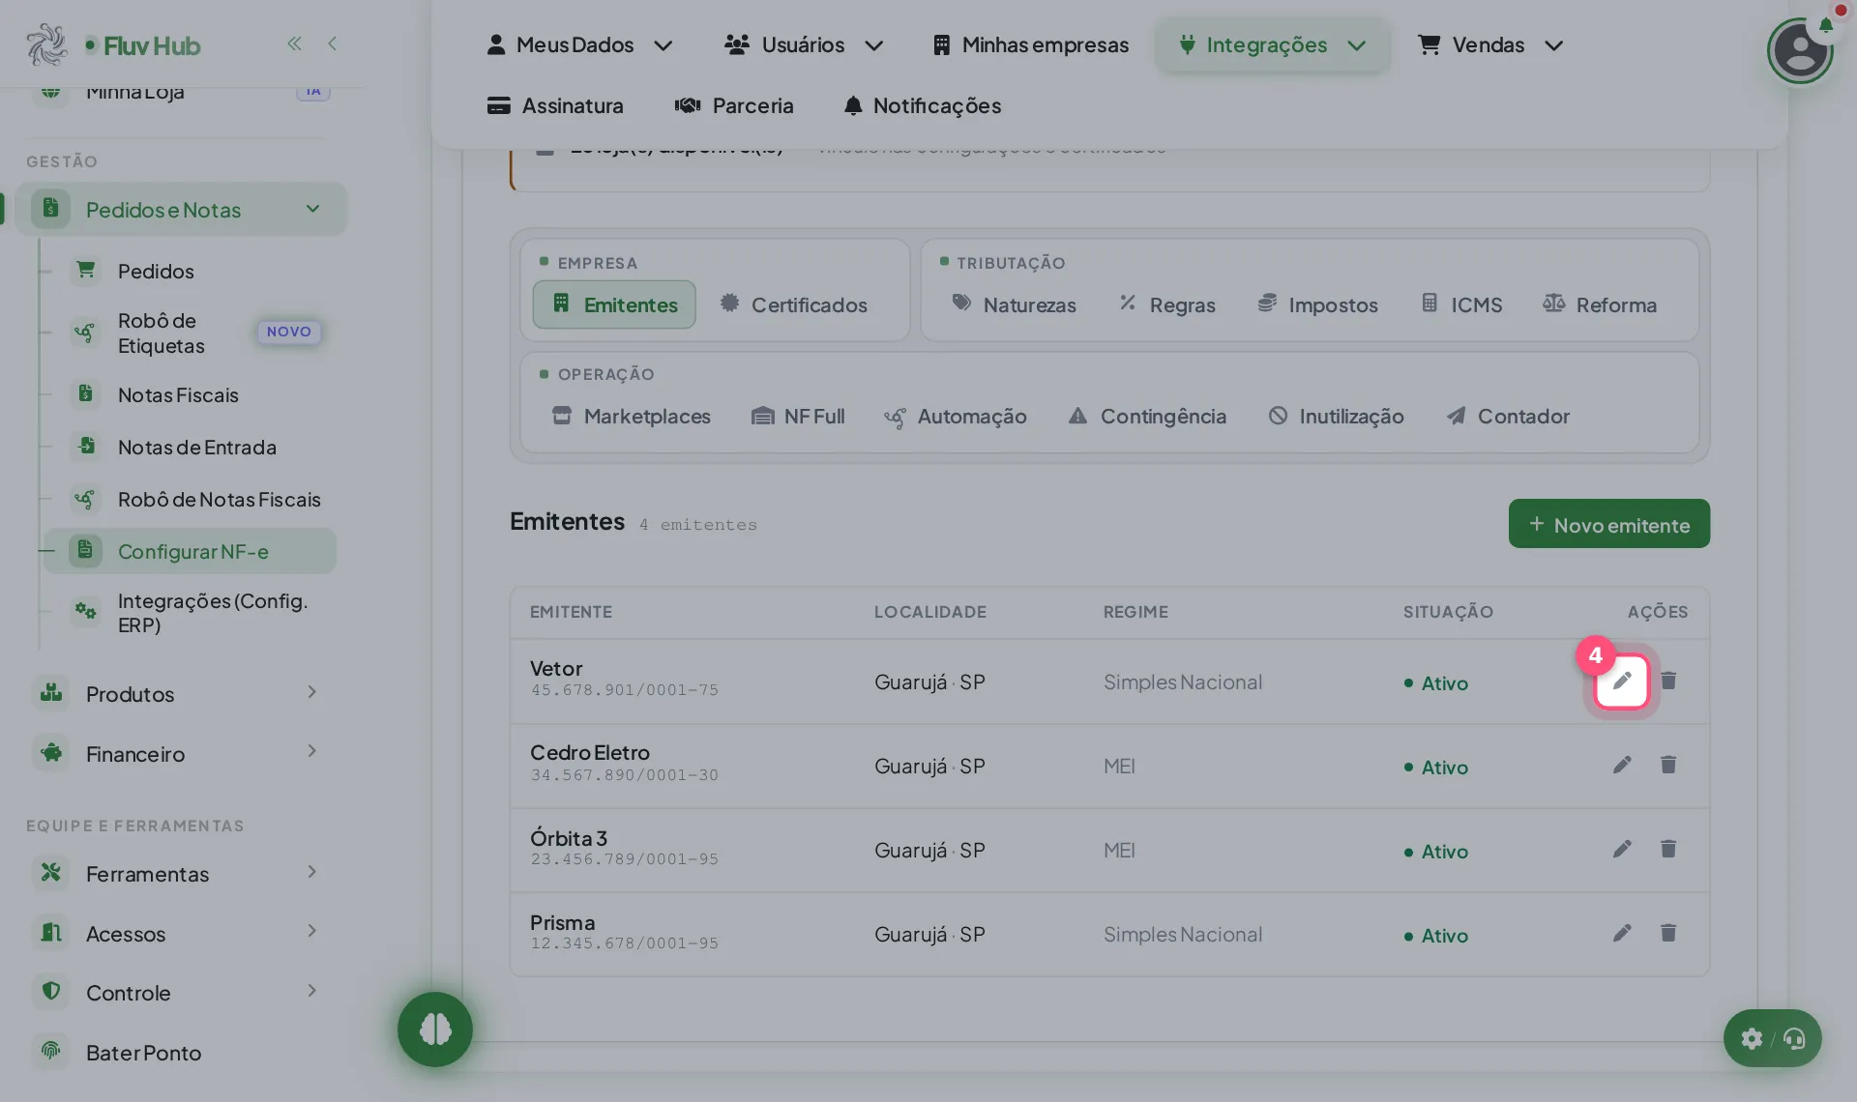Open the Contingência tab
The height and width of the screenshot is (1102, 1857).
point(1147,416)
